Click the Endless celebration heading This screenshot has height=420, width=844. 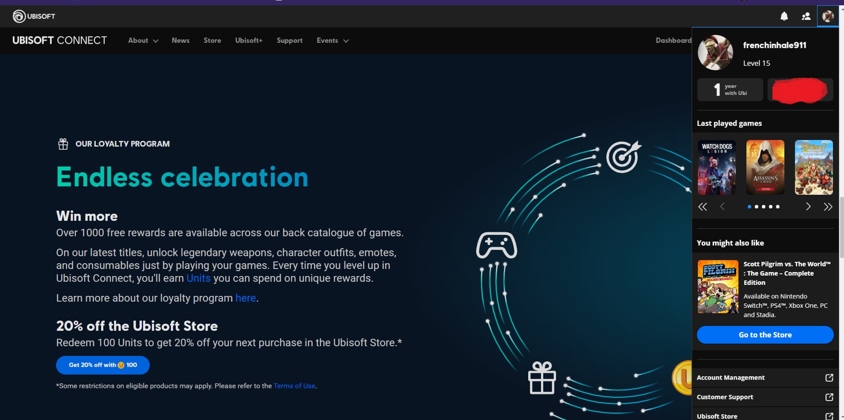point(182,177)
